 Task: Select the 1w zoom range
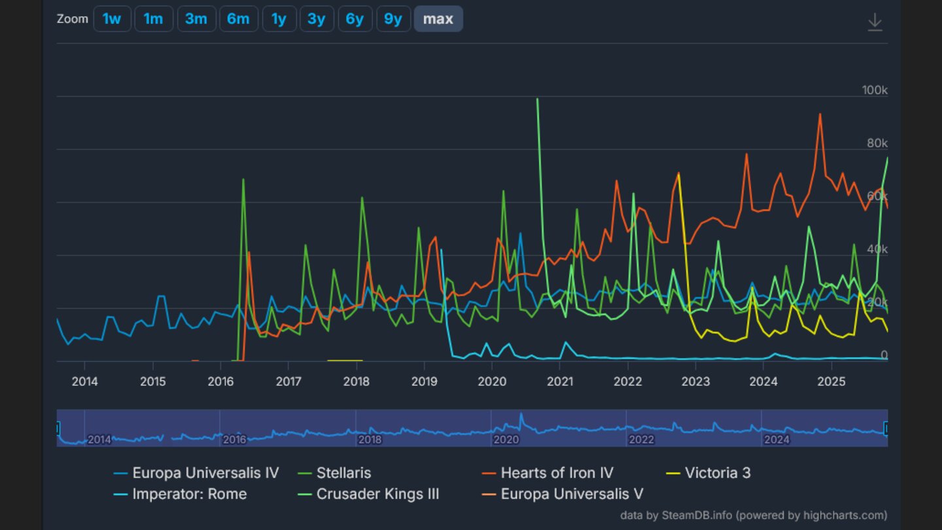coord(112,19)
